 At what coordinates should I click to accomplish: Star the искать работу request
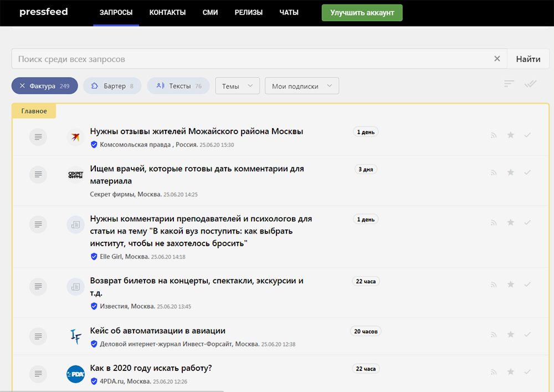tap(511, 371)
